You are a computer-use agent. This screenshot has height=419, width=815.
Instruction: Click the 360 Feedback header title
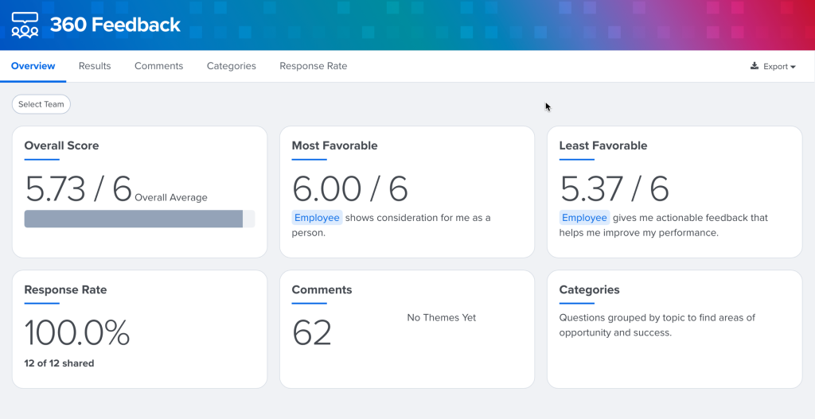115,25
